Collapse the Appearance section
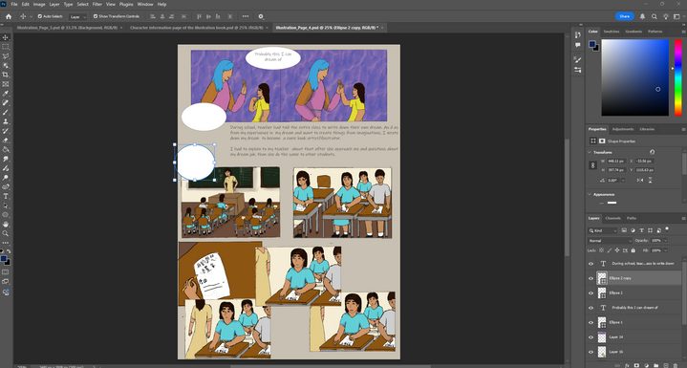Image resolution: width=687 pixels, height=368 pixels. click(590, 194)
